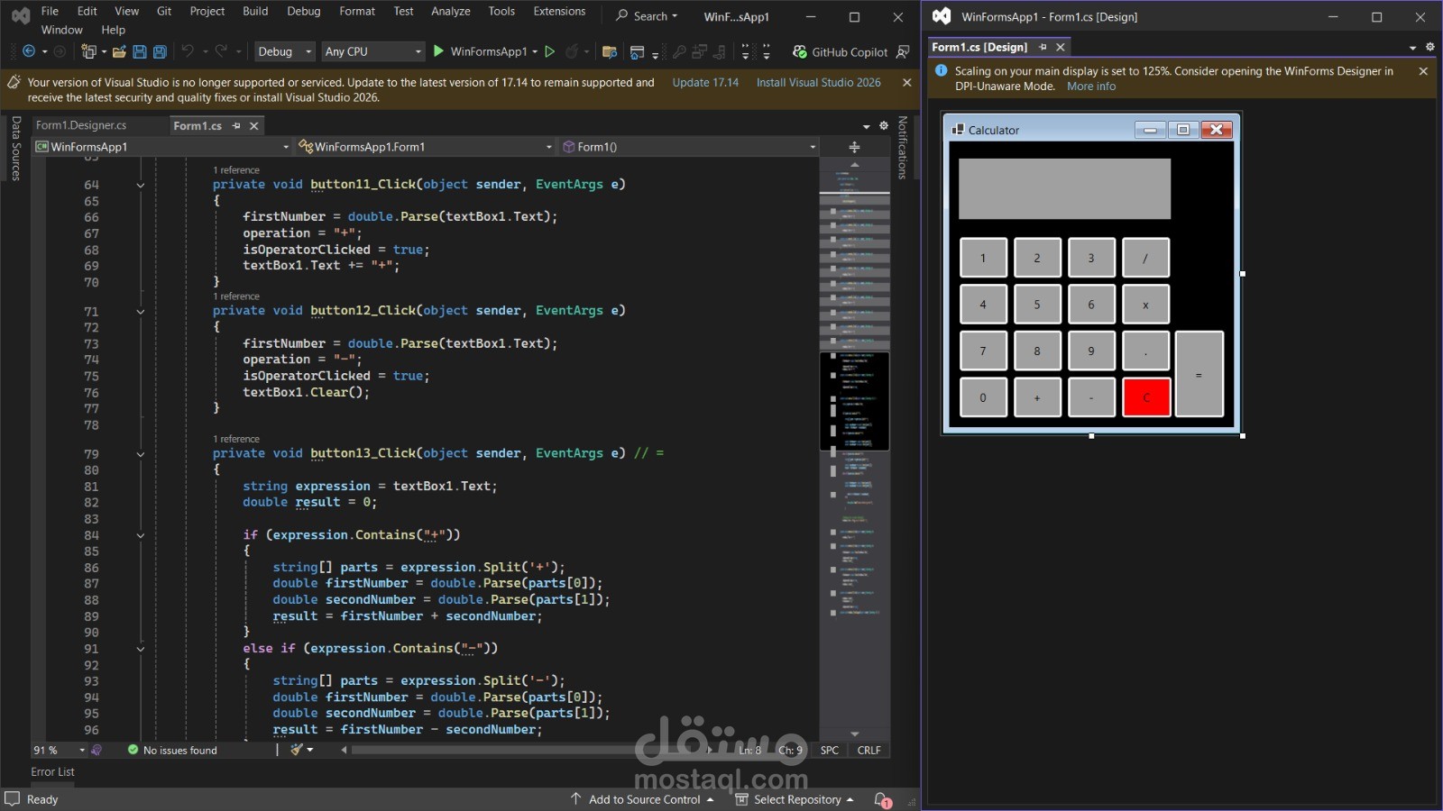This screenshot has width=1443, height=811.
Task: Click the code cleanup broom icon
Action: pyautogui.click(x=298, y=749)
